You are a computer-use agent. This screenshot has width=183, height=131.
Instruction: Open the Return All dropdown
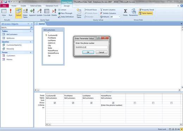coord(119,17)
